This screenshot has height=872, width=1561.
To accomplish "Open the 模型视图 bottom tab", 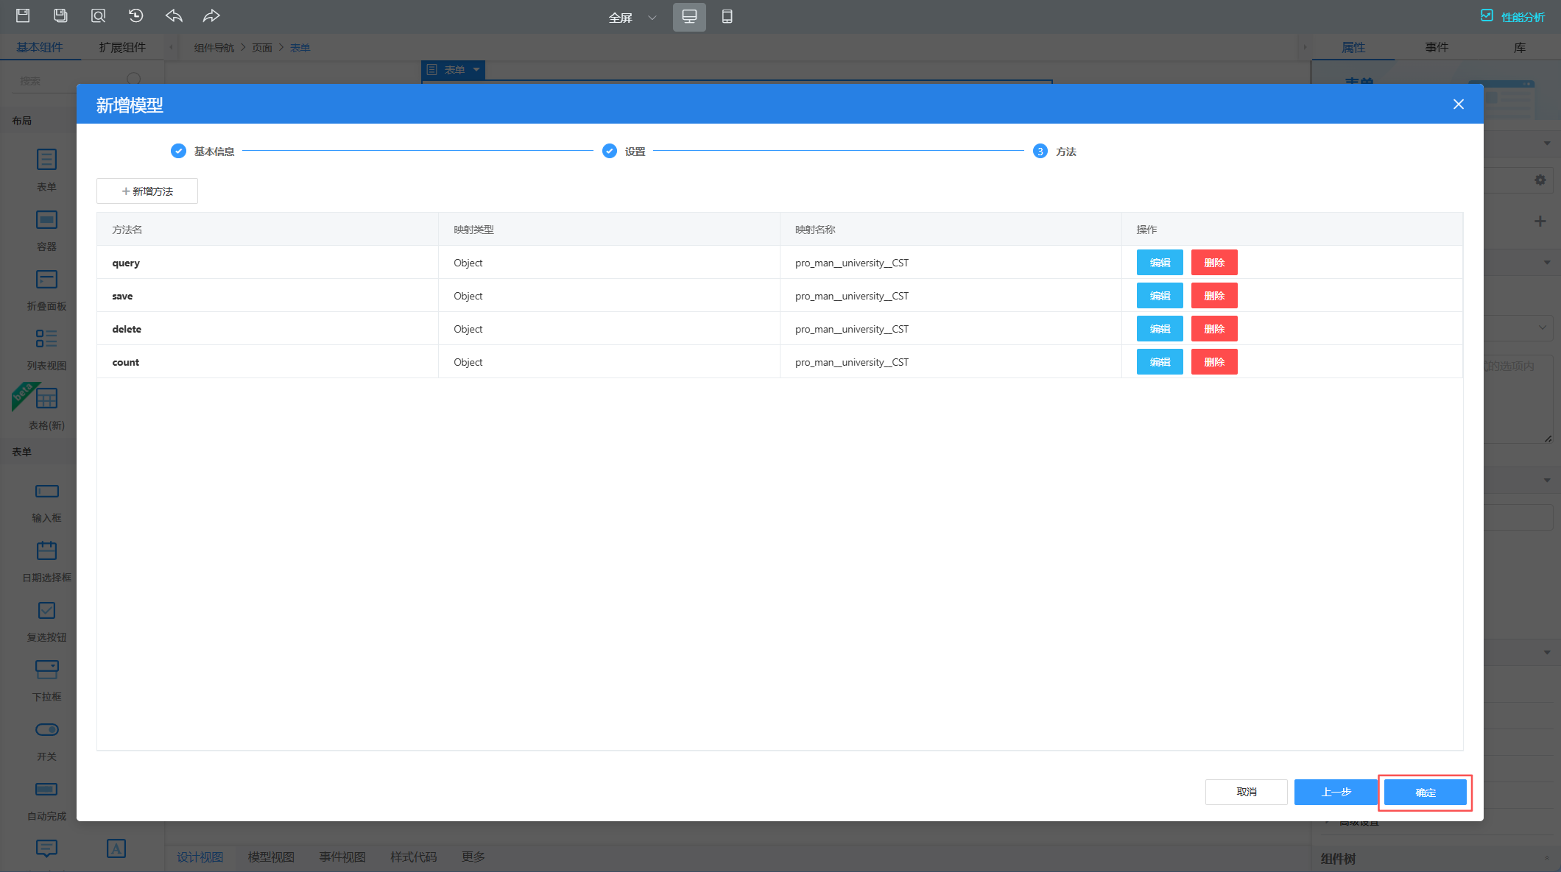I will click(x=271, y=857).
